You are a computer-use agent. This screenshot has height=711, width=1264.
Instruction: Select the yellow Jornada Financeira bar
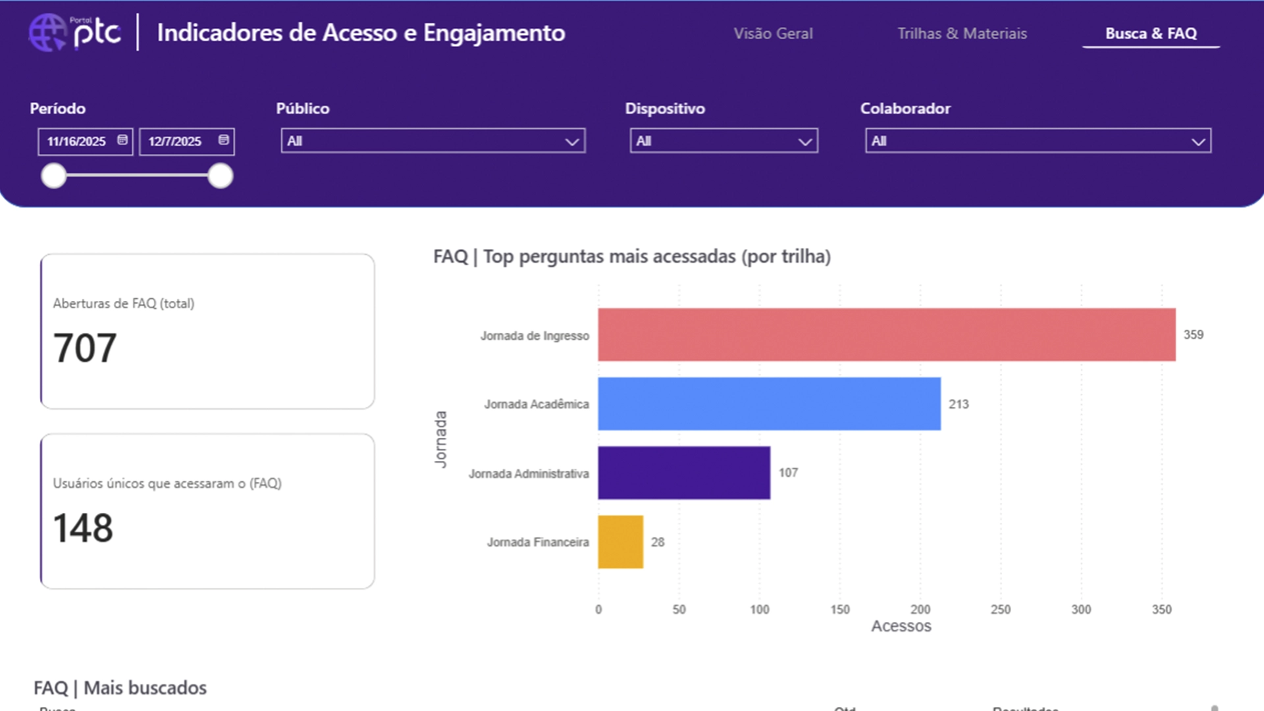620,542
